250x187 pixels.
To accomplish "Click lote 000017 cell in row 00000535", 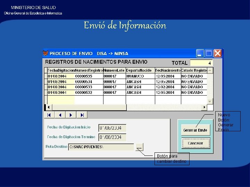I will (x=115, y=76).
